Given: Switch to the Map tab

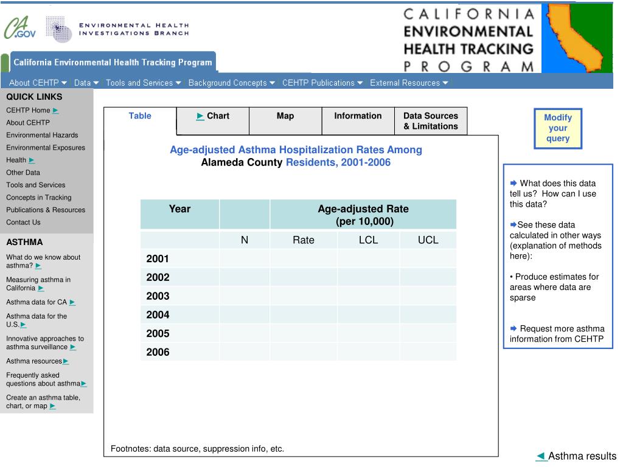Looking at the screenshot, I should pyautogui.click(x=285, y=121).
